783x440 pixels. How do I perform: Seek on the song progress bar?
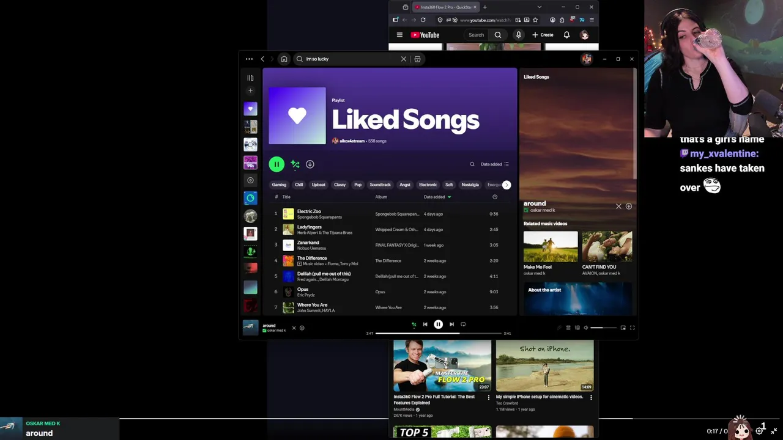(x=438, y=333)
